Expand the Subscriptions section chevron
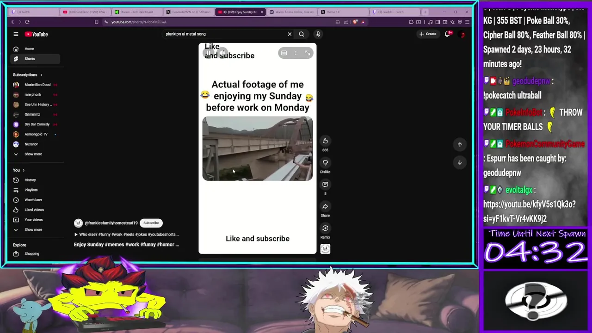Image resolution: width=592 pixels, height=333 pixels. point(41,75)
